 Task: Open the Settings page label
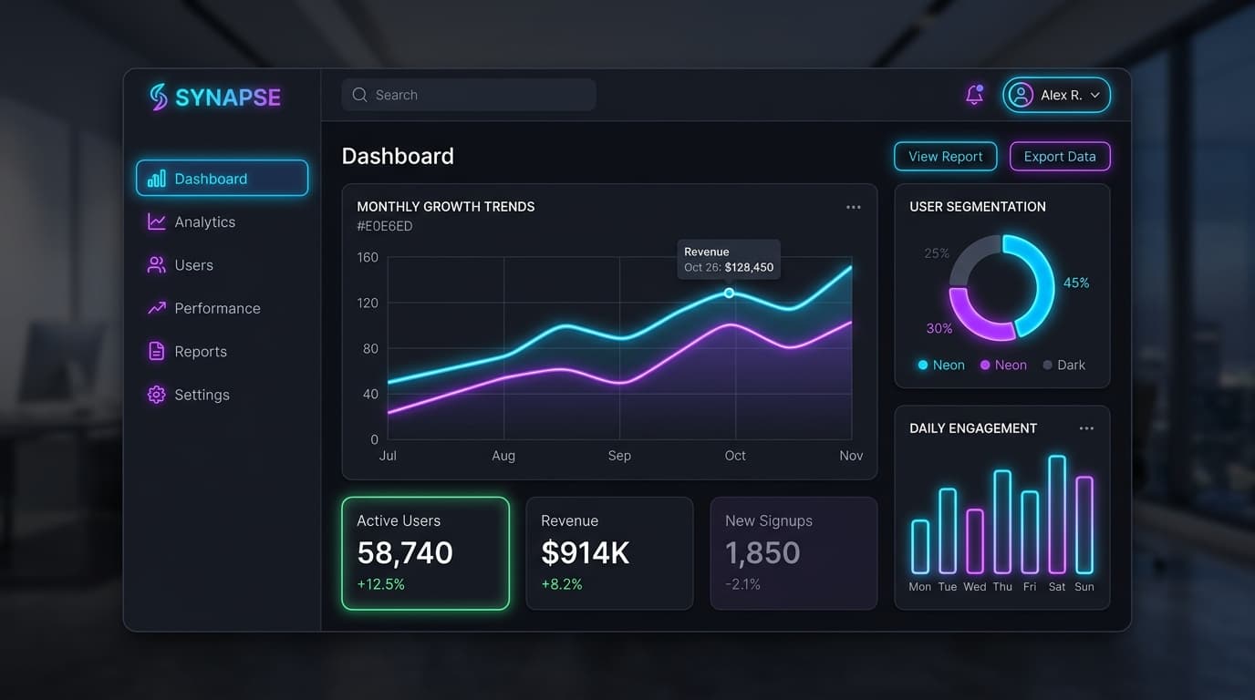[202, 395]
